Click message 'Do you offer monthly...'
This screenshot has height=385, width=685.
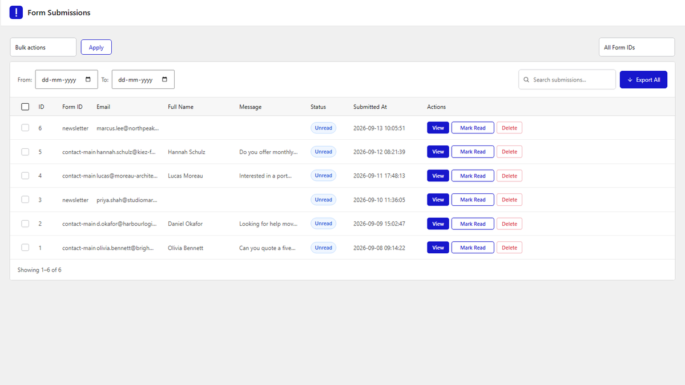coord(268,152)
